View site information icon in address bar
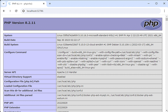 pyautogui.click(x=23, y=11)
